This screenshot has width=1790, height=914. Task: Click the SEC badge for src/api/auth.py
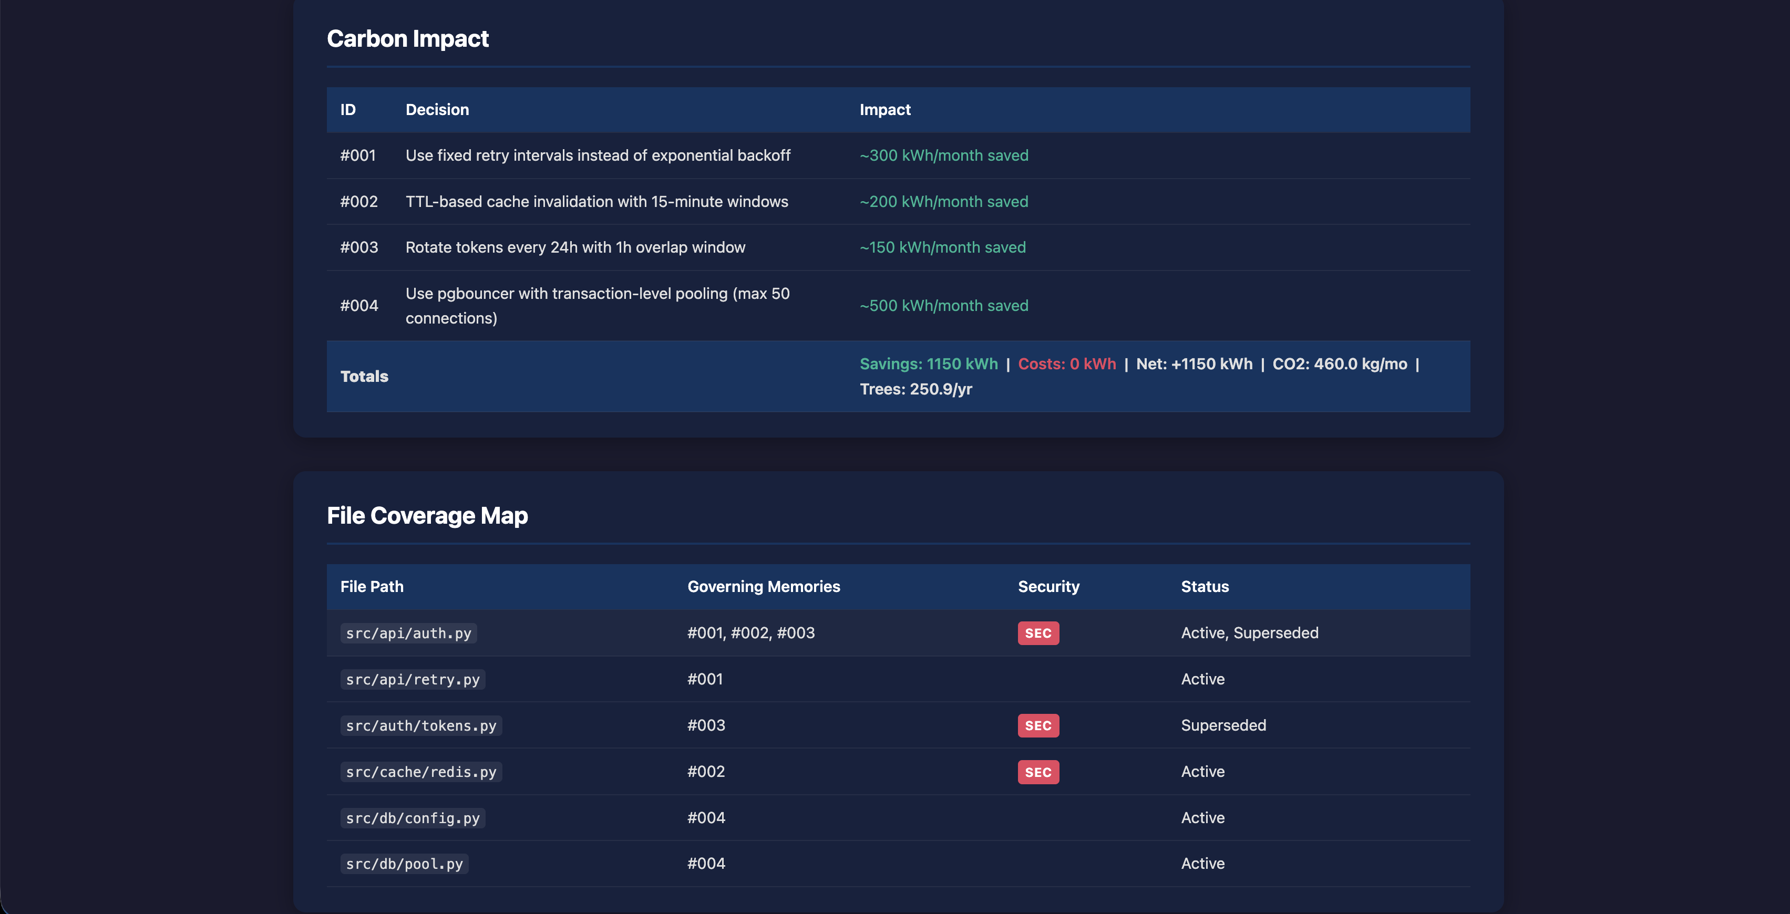click(x=1038, y=633)
